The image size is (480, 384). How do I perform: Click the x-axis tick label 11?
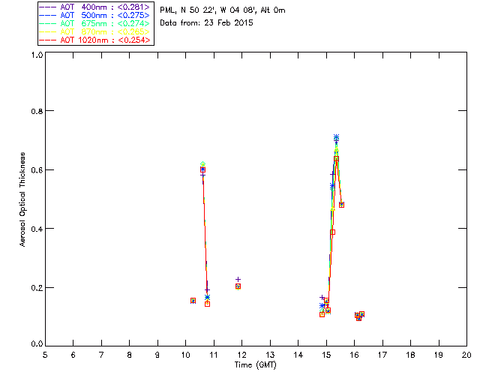pos(214,355)
